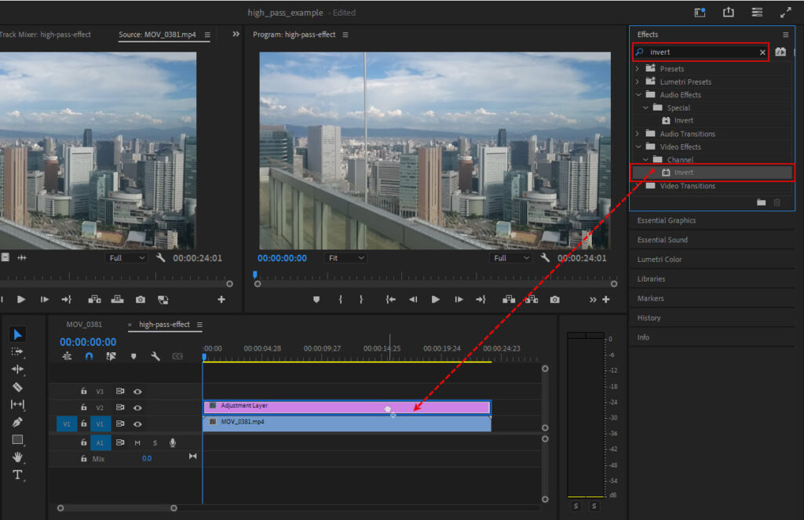The width and height of the screenshot is (804, 520).
Task: Select the Type tool
Action: pyautogui.click(x=17, y=475)
